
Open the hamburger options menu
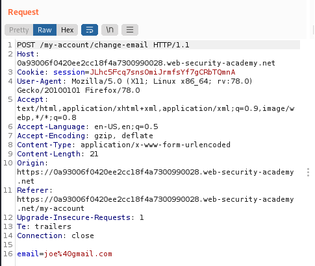tap(130, 30)
